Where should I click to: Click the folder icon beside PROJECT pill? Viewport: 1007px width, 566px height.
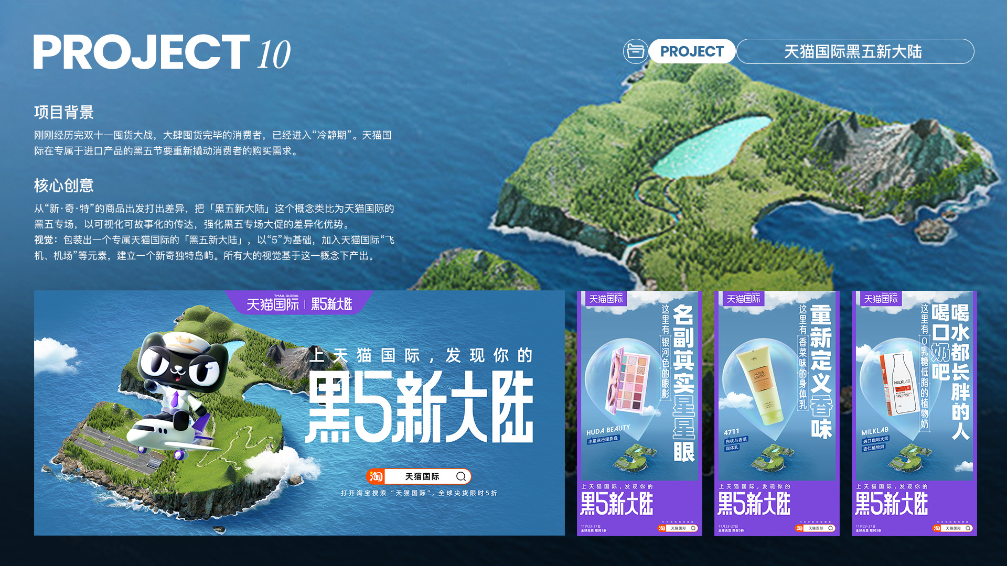[x=635, y=51]
